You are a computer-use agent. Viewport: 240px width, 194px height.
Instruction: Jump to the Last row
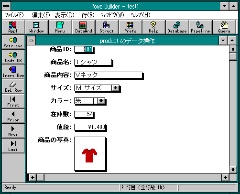point(13,146)
